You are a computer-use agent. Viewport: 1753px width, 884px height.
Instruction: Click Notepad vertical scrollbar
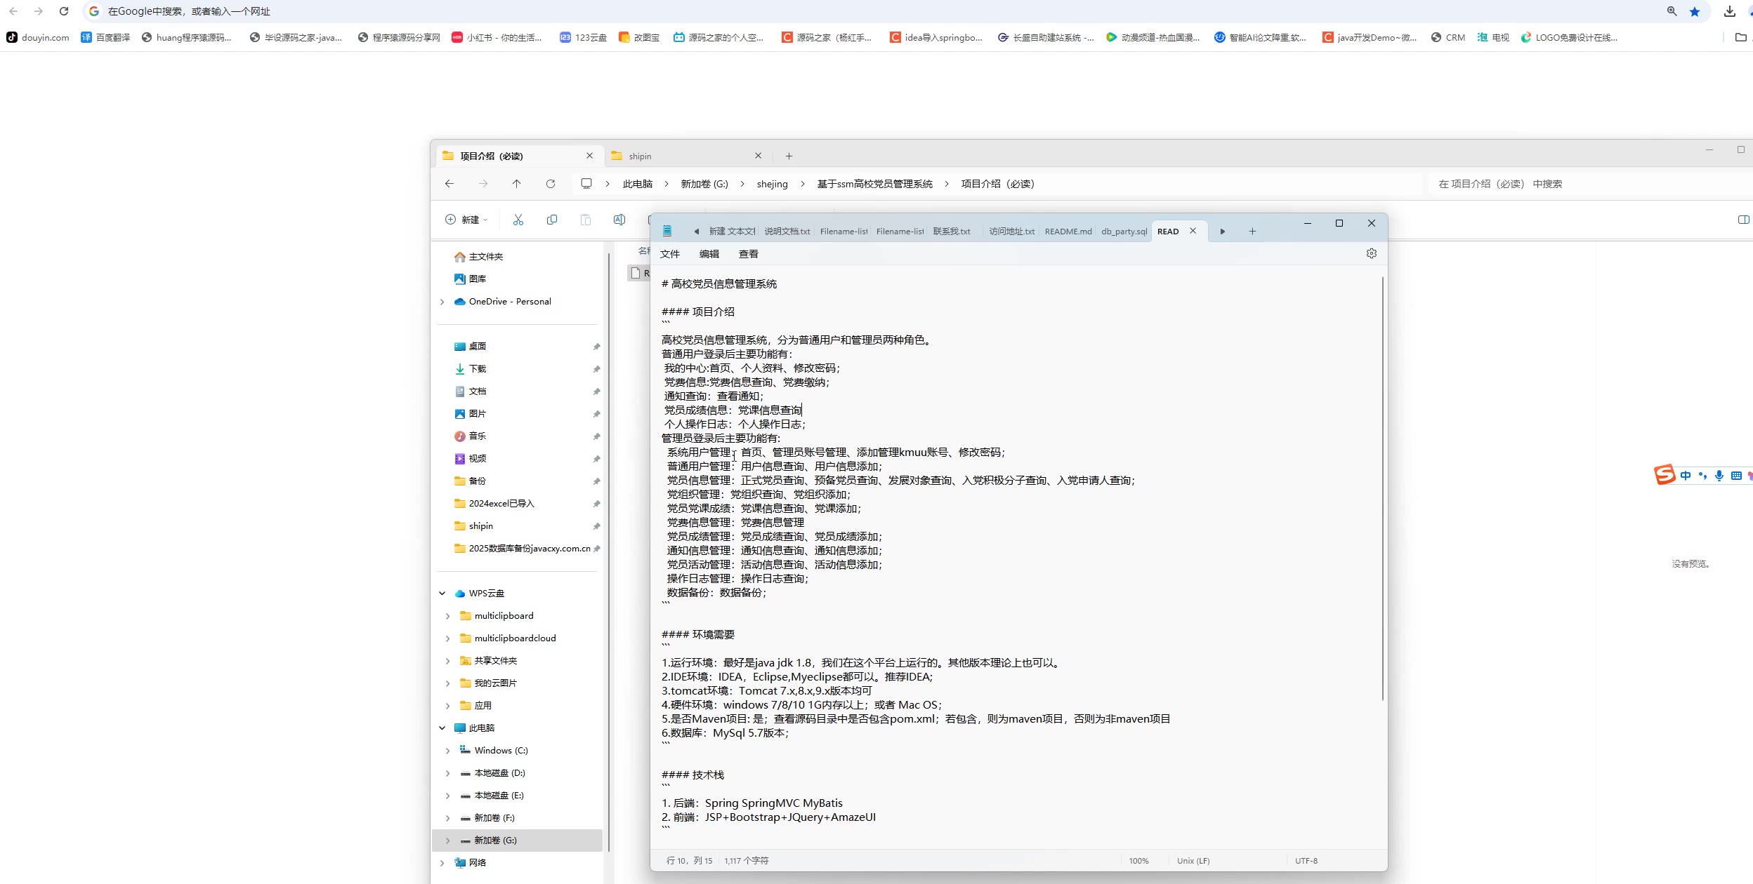[x=1382, y=488]
